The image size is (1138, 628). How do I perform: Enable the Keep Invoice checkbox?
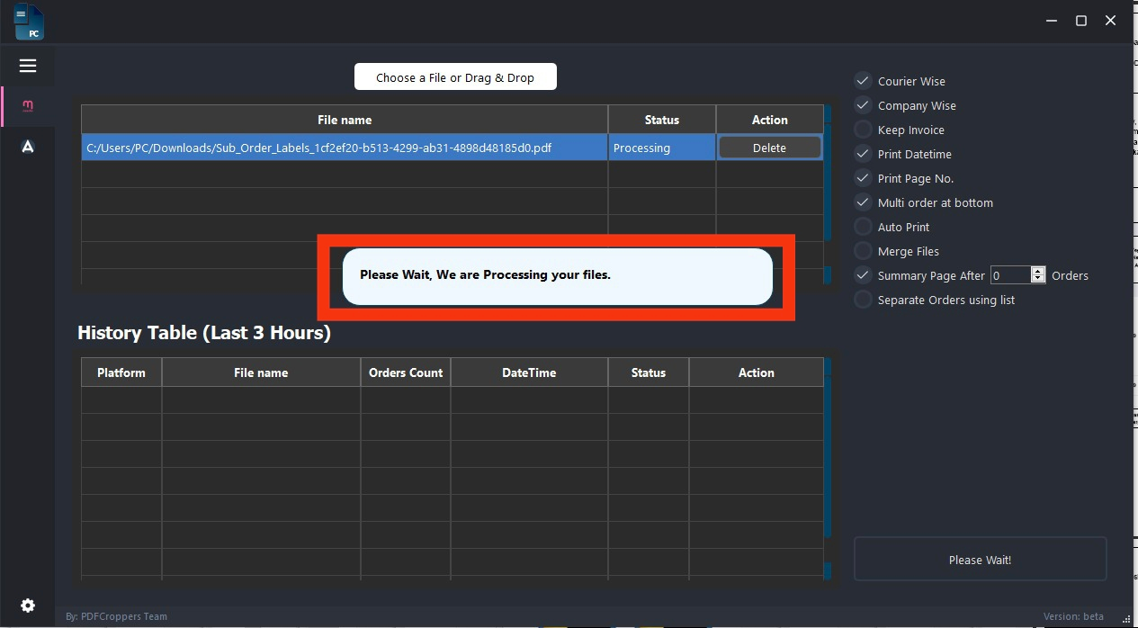(x=863, y=130)
